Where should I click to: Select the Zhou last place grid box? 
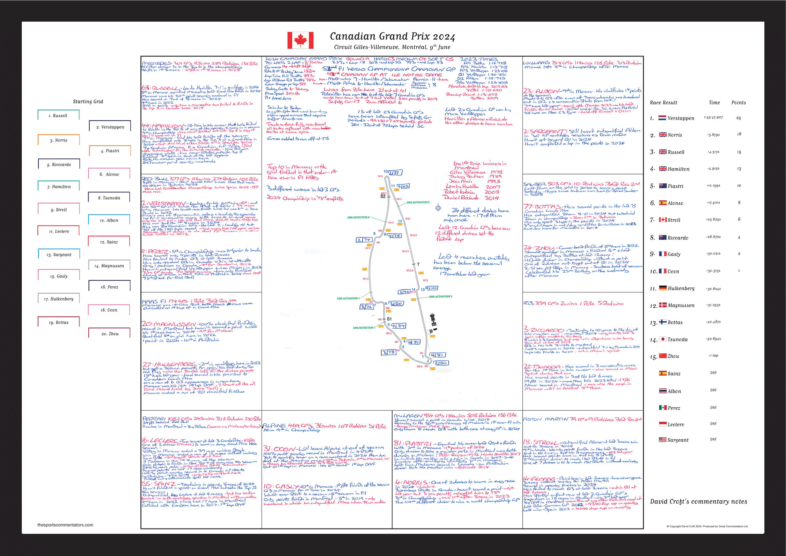click(110, 333)
